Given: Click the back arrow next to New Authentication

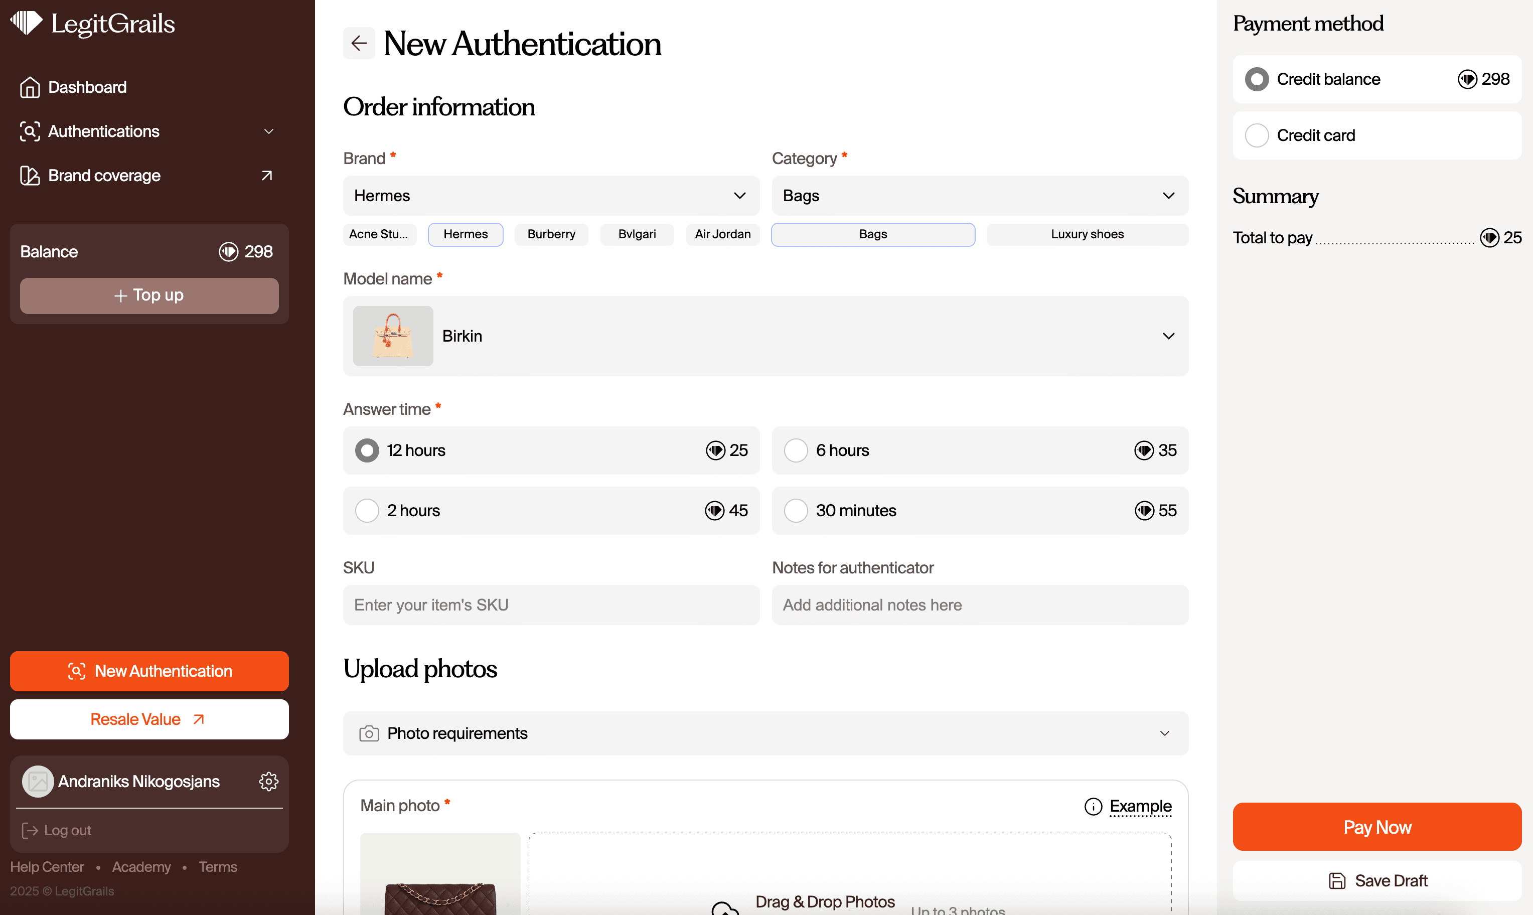Looking at the screenshot, I should coord(359,43).
